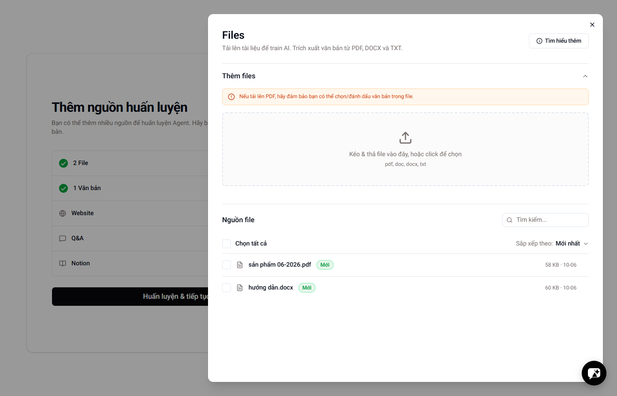Viewport: 617px width, 396px height.
Task: Check the box for sản phẩm 06-2026.pdf
Action: pyautogui.click(x=227, y=265)
